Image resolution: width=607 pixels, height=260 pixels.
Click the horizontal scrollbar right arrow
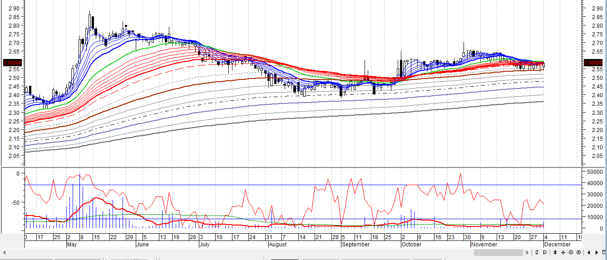(x=527, y=252)
